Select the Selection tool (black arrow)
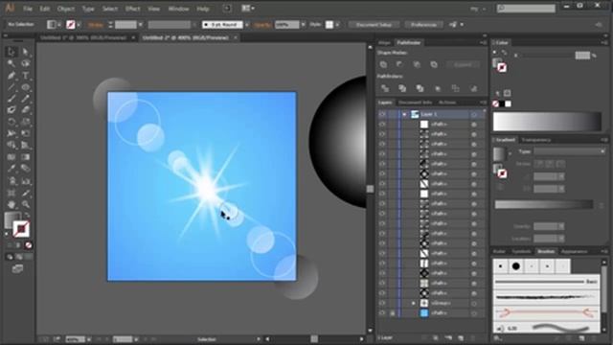The width and height of the screenshot is (613, 345). pos(11,52)
